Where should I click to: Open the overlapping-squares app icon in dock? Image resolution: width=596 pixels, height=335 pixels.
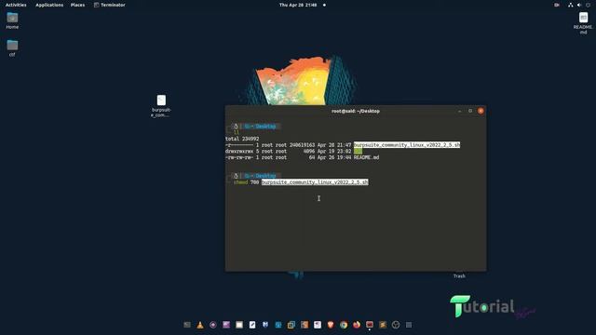tap(291, 325)
